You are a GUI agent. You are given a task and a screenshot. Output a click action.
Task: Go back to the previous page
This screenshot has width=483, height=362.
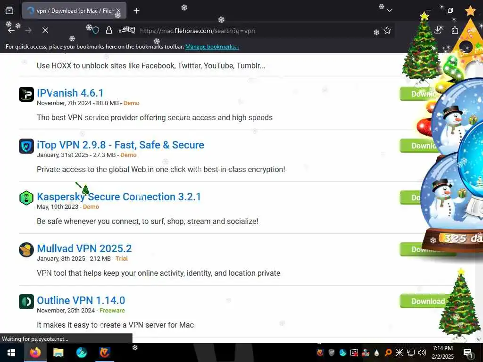[x=11, y=30]
